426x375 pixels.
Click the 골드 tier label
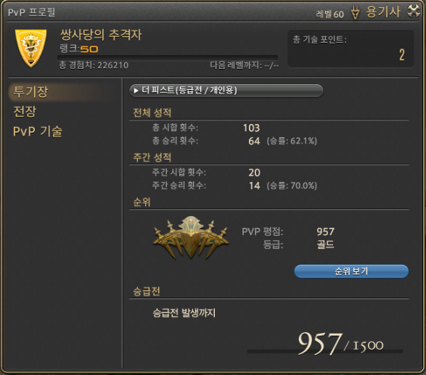[x=325, y=244]
